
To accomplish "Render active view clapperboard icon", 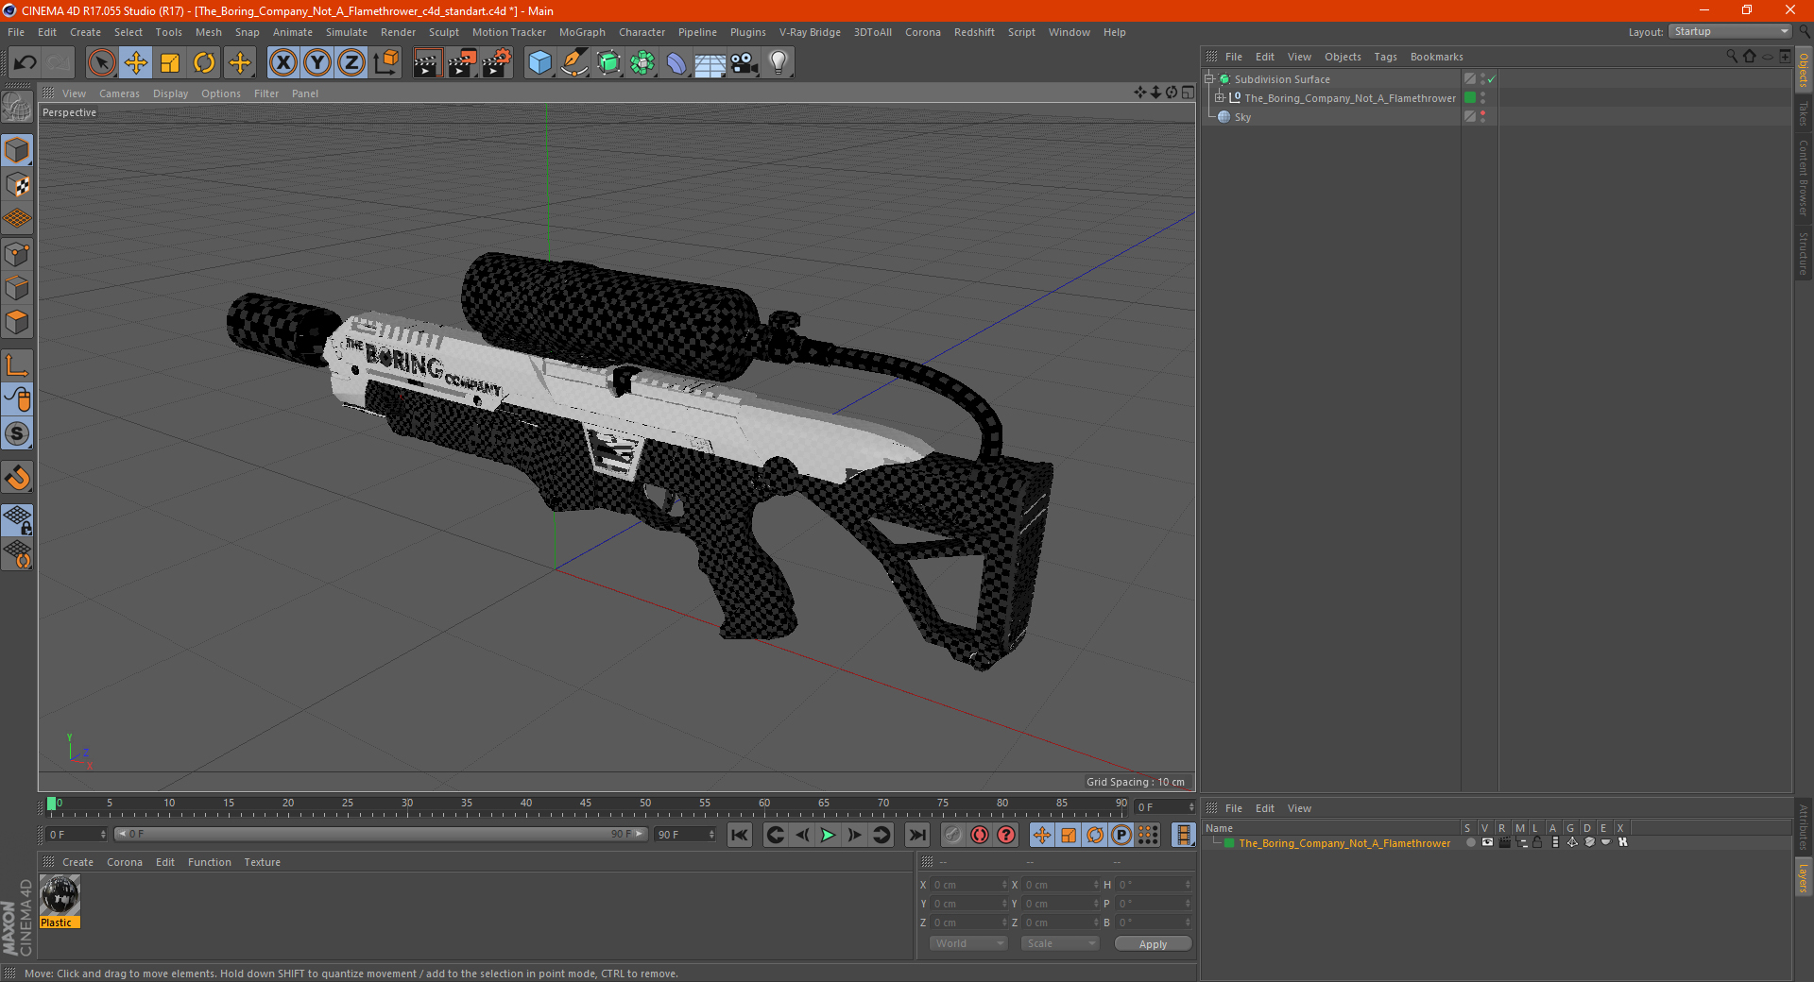I will point(427,63).
